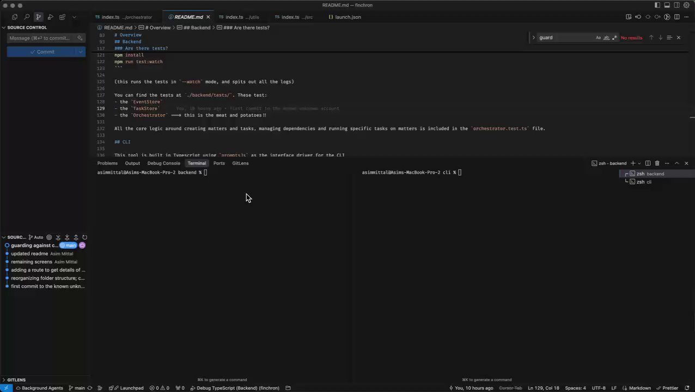This screenshot has height=392, width=695.
Task: Open the launch profile dropdown beside new terminal
Action: (639, 163)
